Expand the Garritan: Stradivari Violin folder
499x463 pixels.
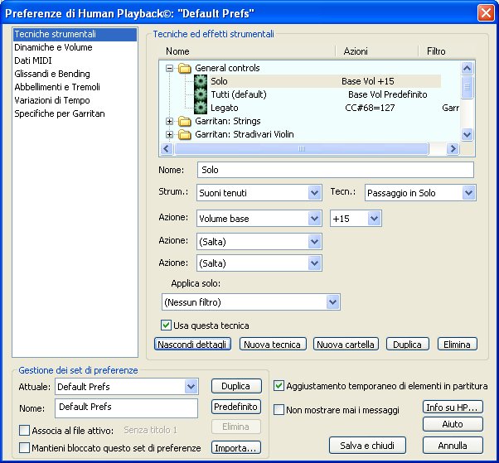pos(169,134)
